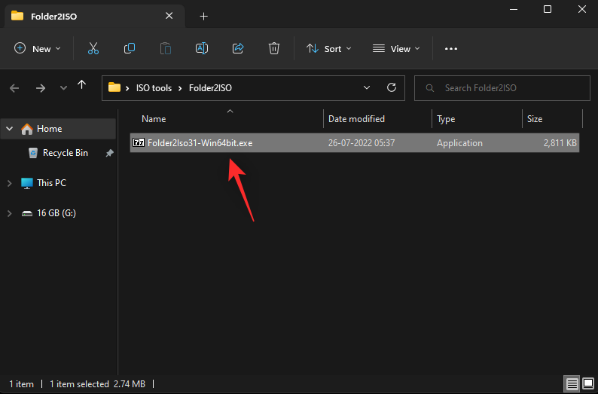
Task: Sort by the Name column header
Action: click(154, 119)
